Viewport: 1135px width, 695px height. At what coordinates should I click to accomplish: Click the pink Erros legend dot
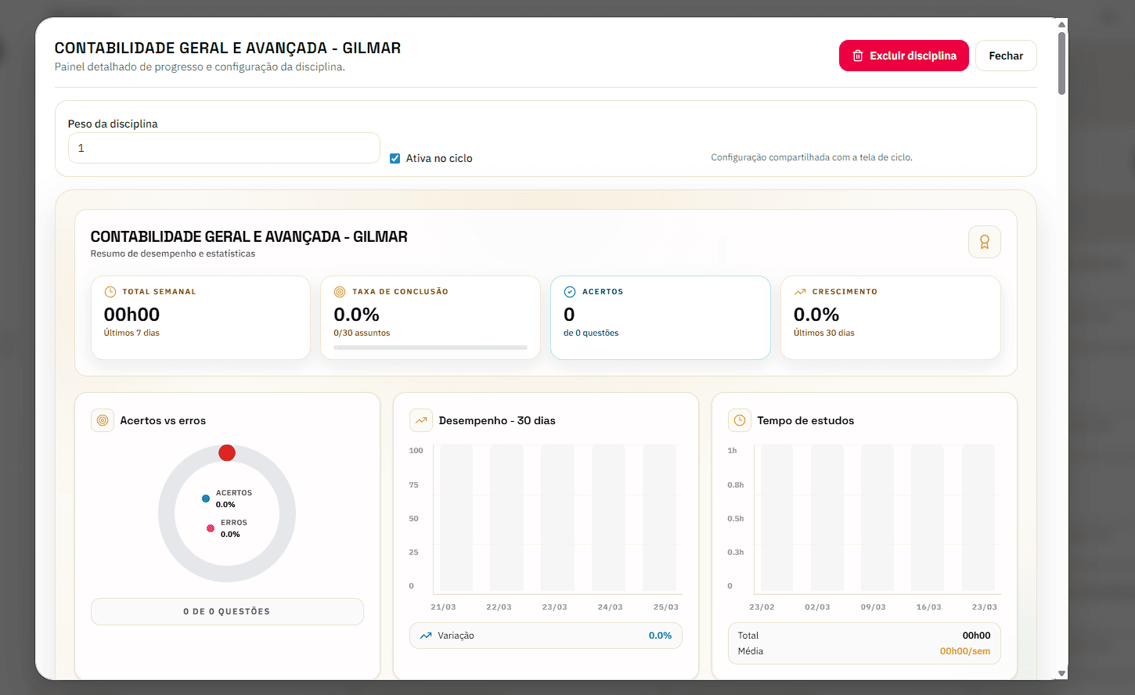(x=211, y=528)
